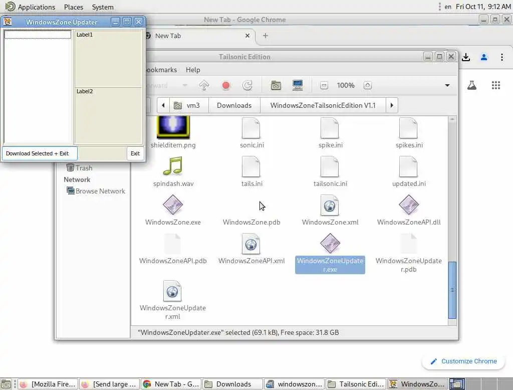Click Customize Chrome button
Viewport: 513px width, 390px height.
click(463, 361)
